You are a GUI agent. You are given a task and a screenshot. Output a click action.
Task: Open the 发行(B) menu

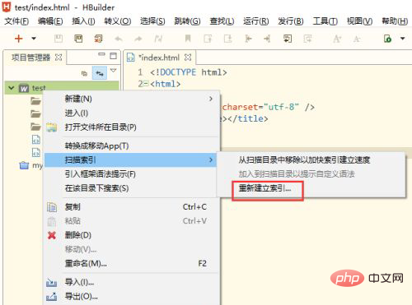(x=290, y=21)
